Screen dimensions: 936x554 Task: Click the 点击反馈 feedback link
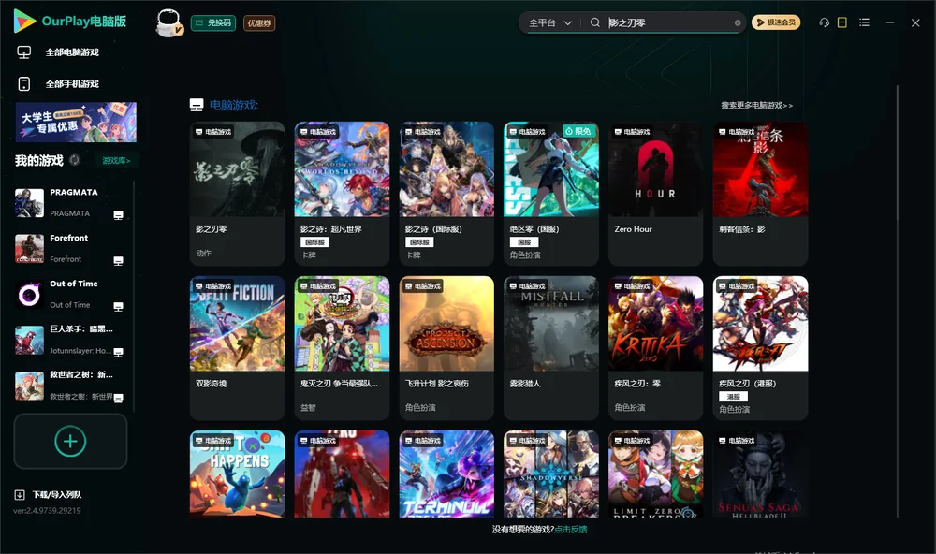571,529
